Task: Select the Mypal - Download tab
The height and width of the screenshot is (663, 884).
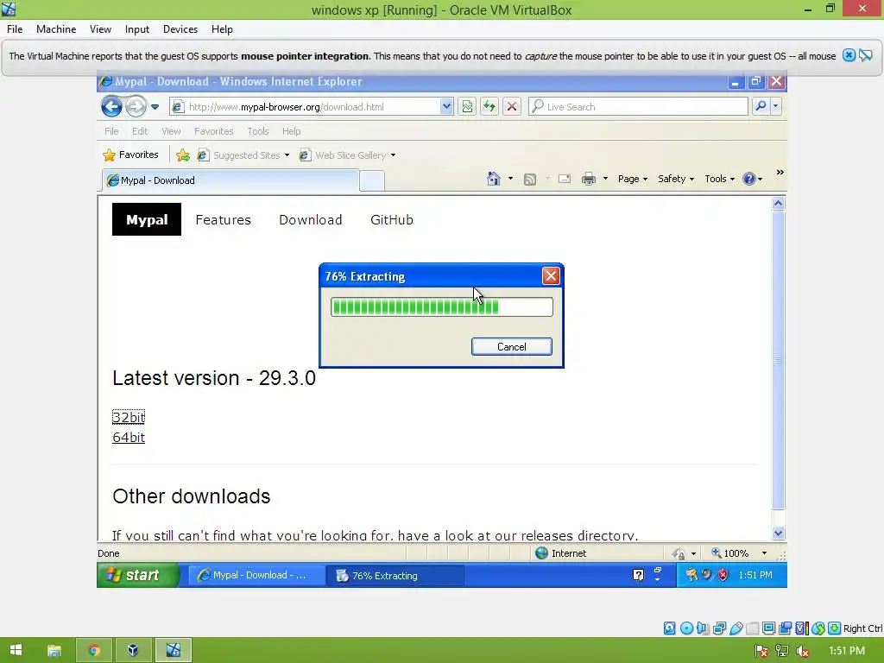Action: pyautogui.click(x=230, y=180)
